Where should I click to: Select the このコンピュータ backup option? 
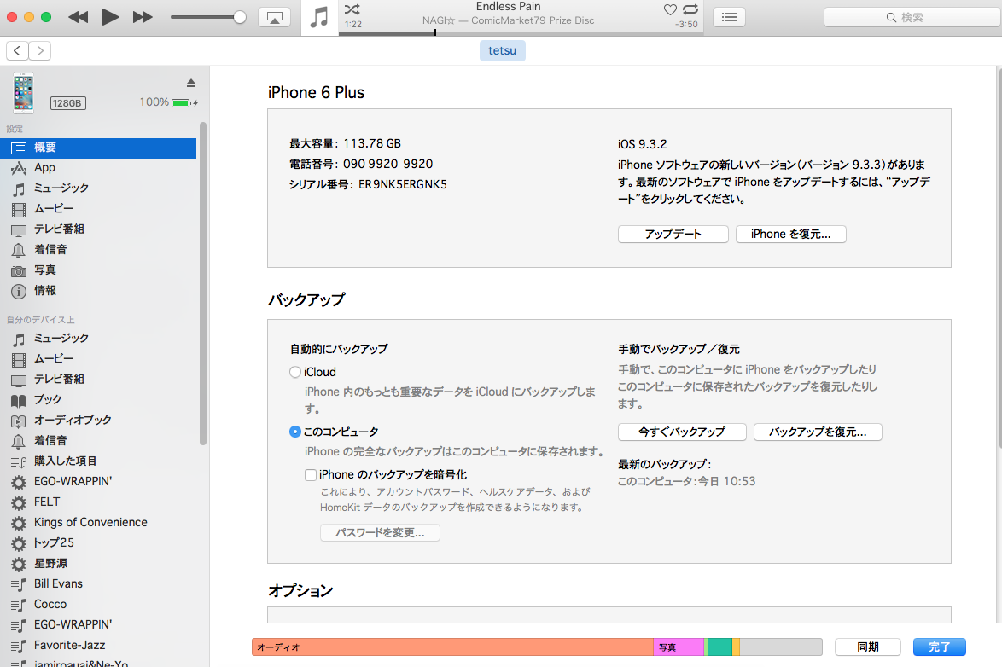(295, 432)
